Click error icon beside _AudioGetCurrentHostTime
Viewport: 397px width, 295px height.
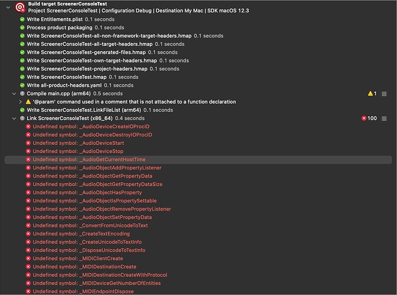(x=28, y=159)
